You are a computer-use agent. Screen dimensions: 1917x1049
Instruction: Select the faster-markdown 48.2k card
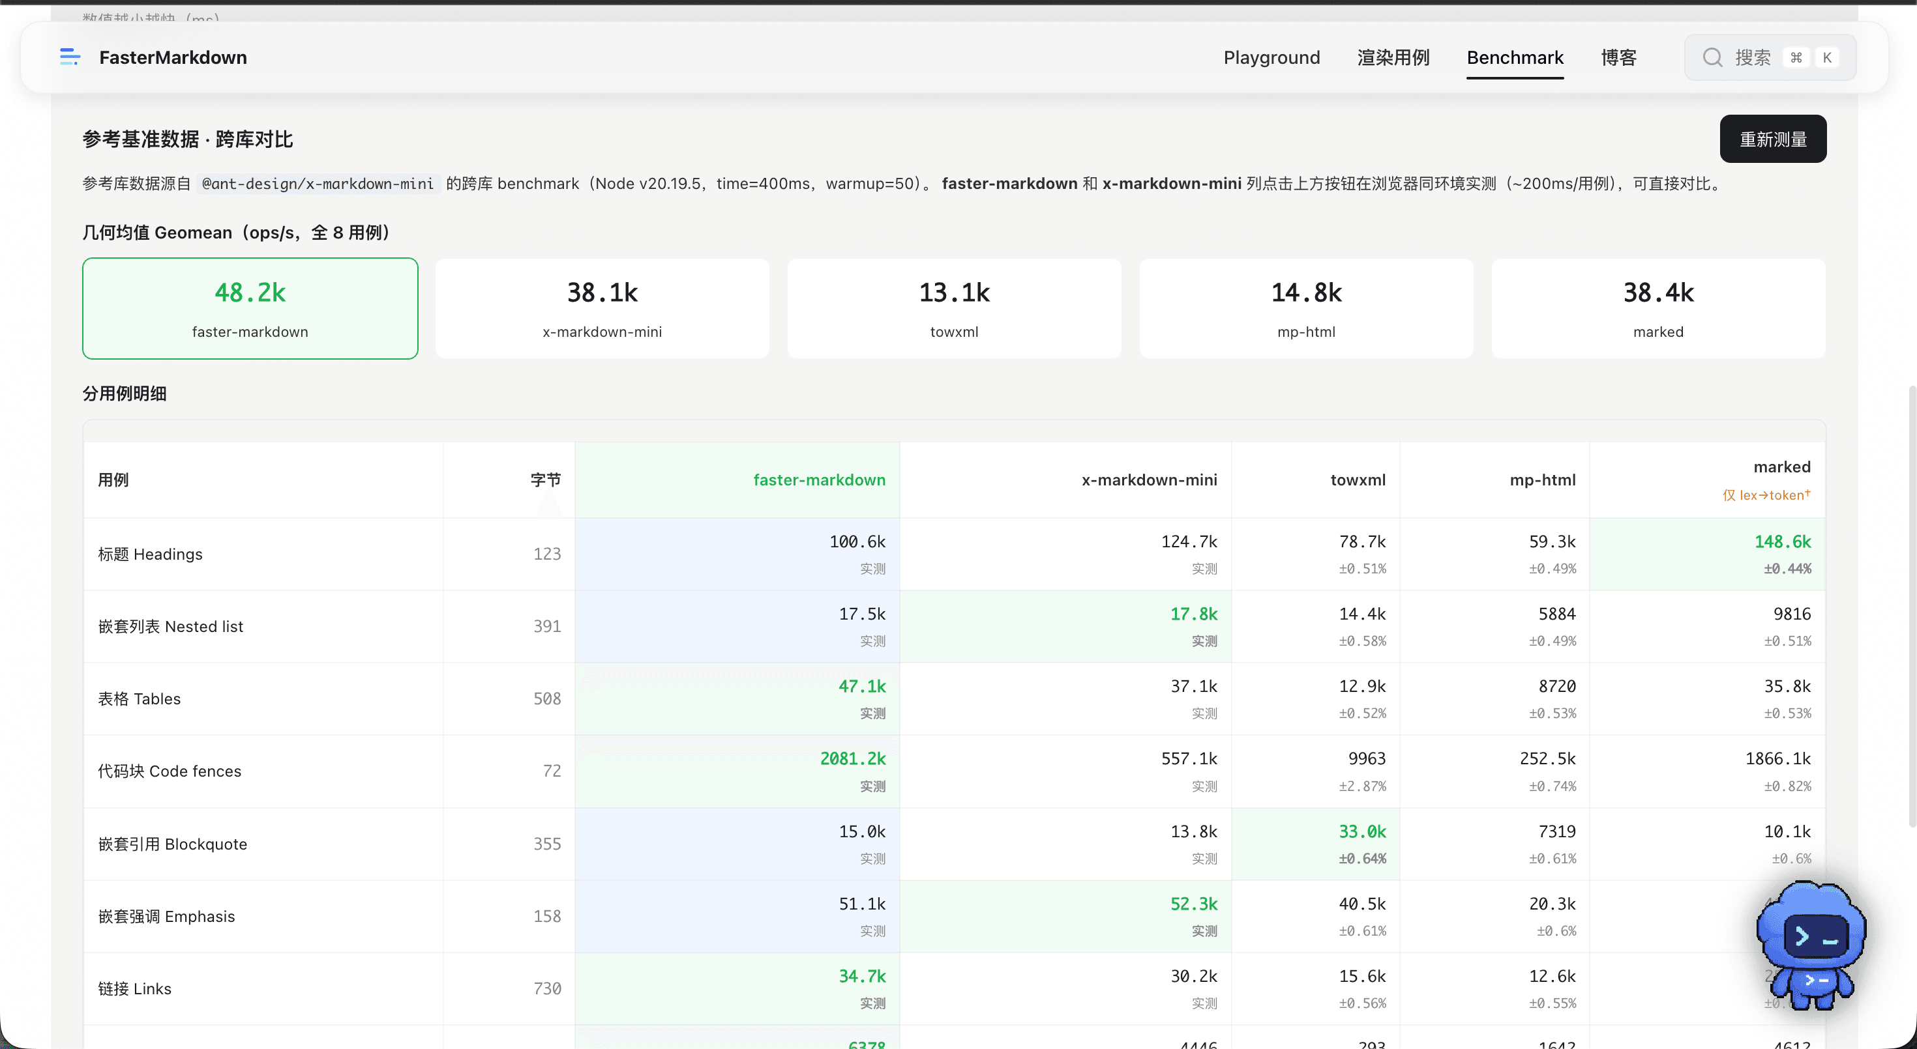tap(250, 309)
